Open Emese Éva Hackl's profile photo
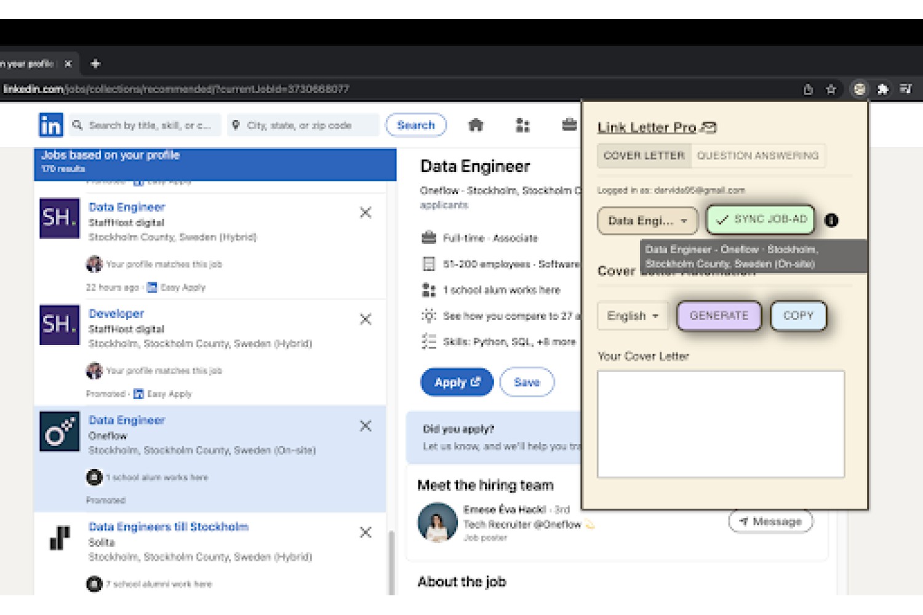 pyautogui.click(x=438, y=523)
